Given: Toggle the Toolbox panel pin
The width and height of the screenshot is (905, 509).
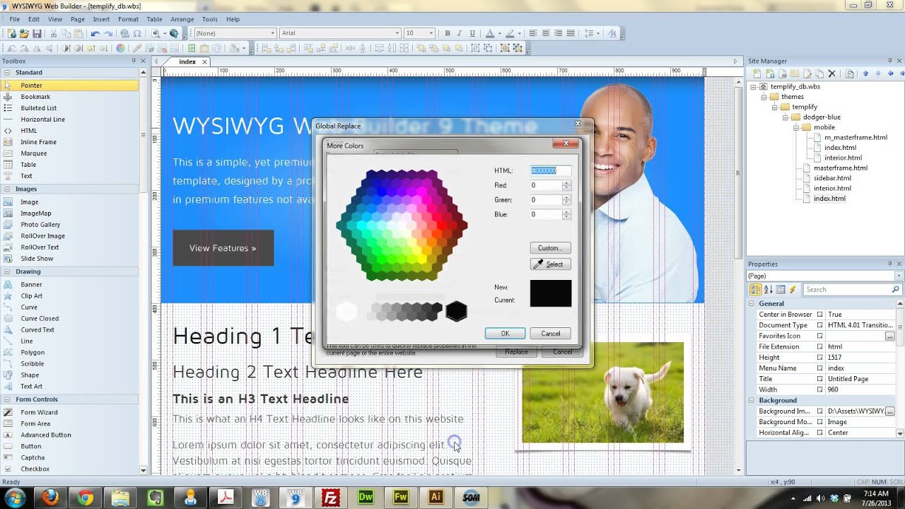Looking at the screenshot, I should 134,62.
